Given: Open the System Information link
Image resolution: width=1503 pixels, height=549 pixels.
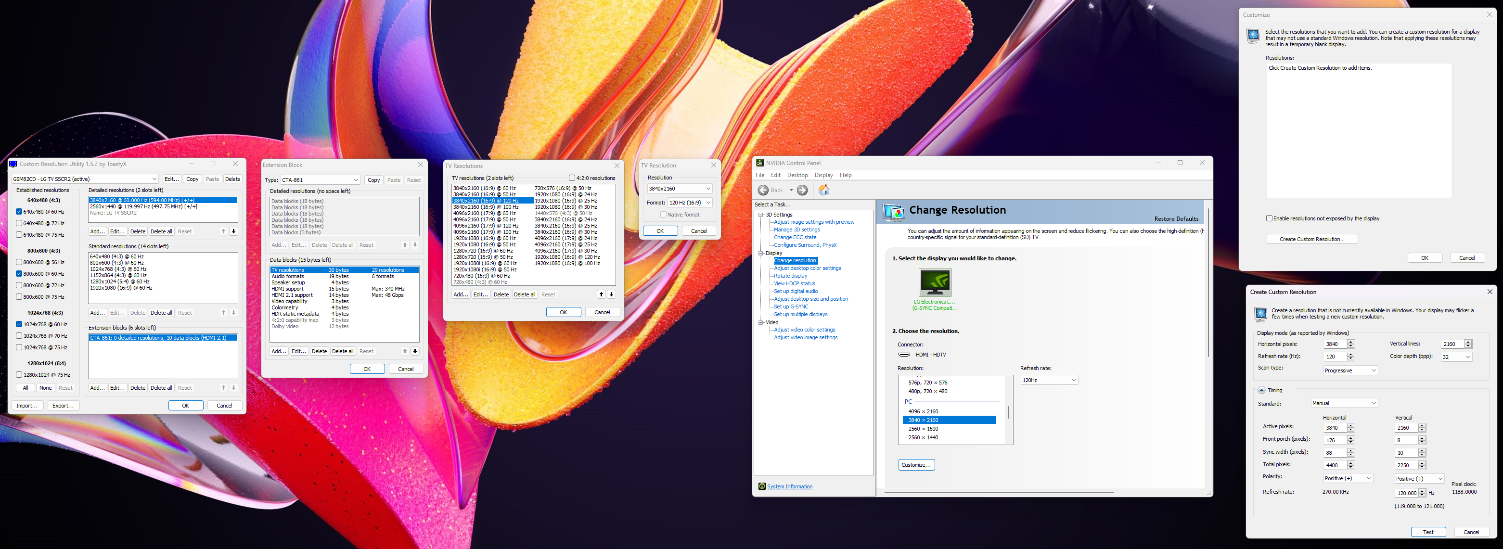Looking at the screenshot, I should (789, 486).
